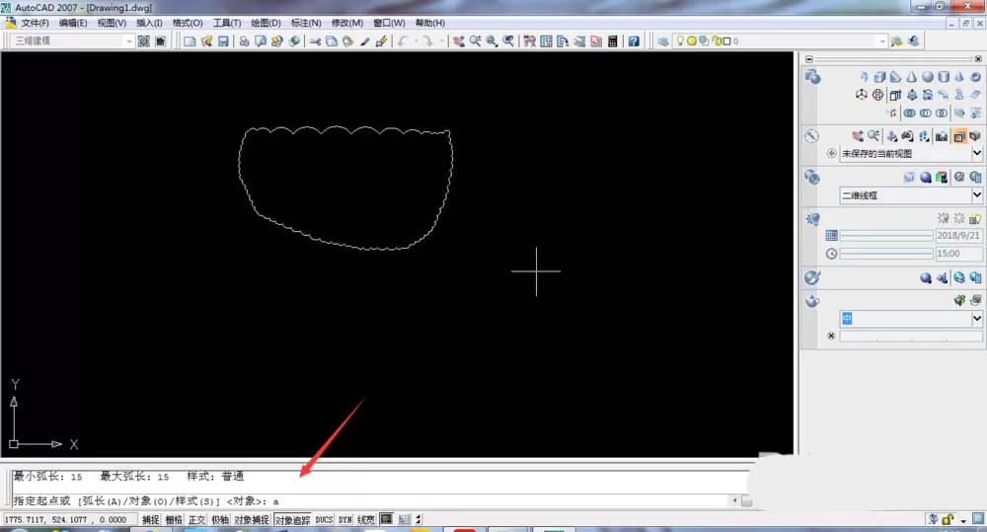Viewport: 987px width, 532px height.
Task: Expand the 未保存的当前视图 view dropdown
Action: 976,153
